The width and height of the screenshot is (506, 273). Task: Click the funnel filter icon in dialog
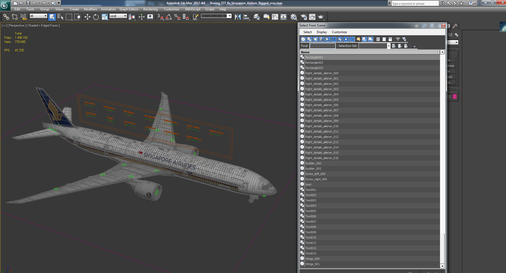point(398,39)
